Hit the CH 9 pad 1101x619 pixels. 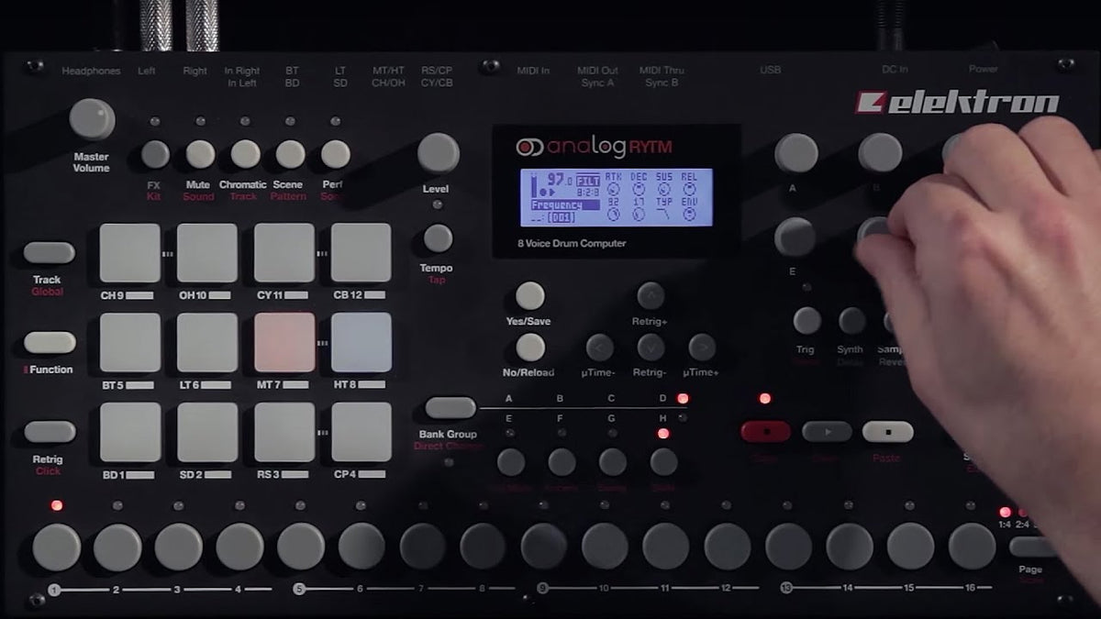pos(130,253)
